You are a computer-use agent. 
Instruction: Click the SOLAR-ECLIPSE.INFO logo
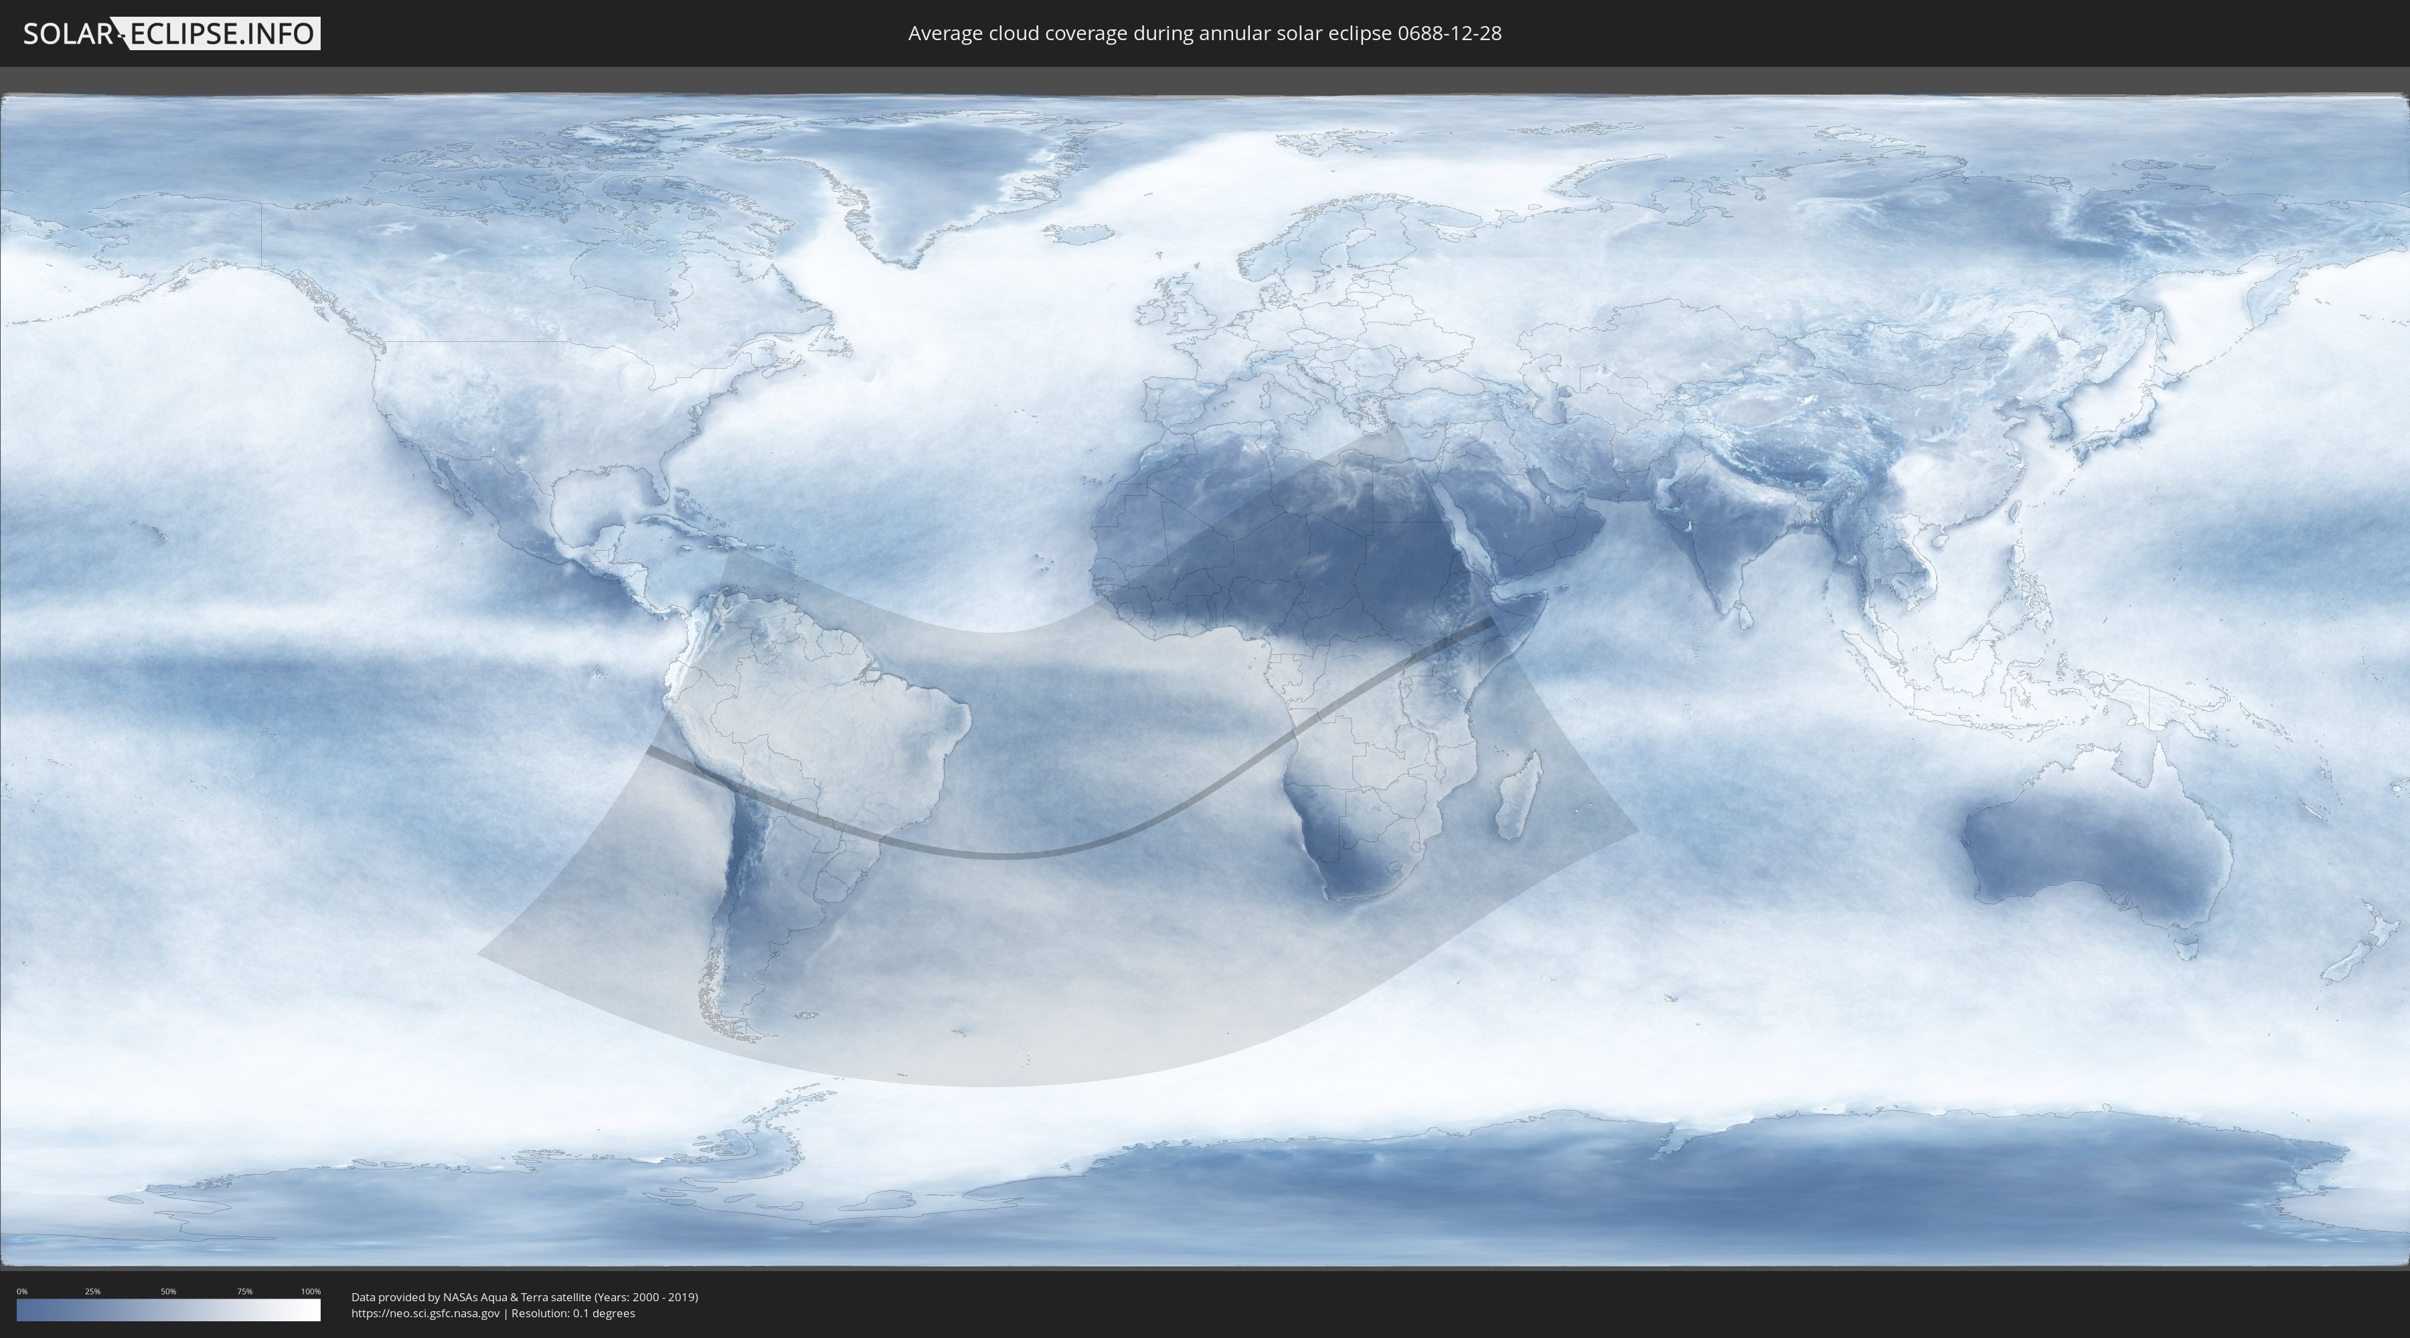tap(171, 33)
